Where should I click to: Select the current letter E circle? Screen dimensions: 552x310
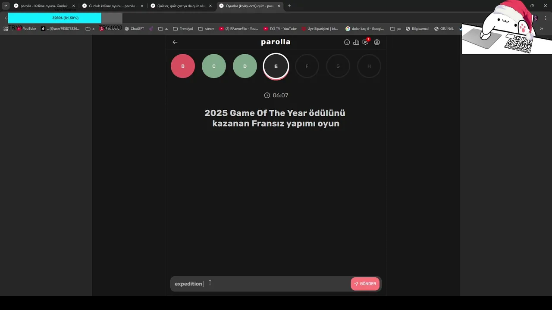point(276,66)
